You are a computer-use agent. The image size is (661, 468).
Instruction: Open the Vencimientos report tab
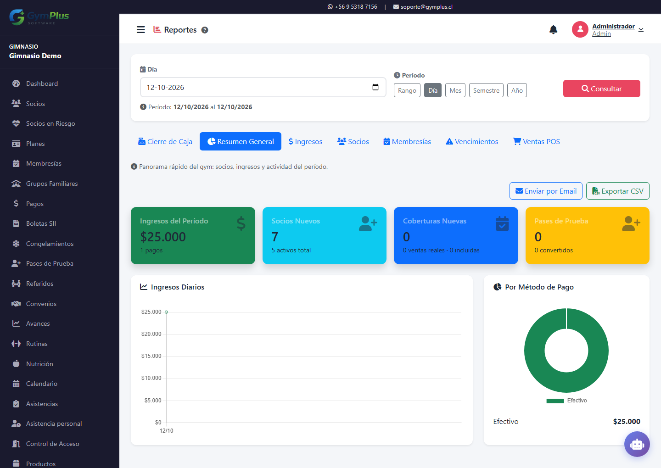472,141
